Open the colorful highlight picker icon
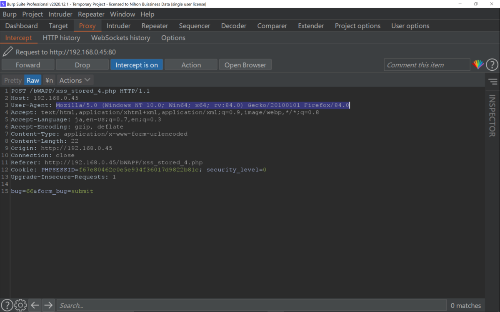Screen dimensions: 500x312 [478, 64]
